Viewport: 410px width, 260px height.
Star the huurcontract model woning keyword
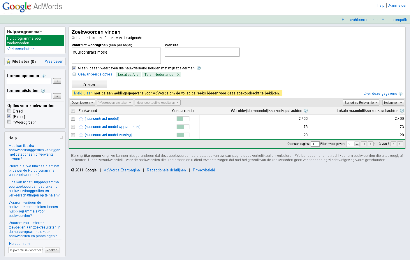coord(81,135)
